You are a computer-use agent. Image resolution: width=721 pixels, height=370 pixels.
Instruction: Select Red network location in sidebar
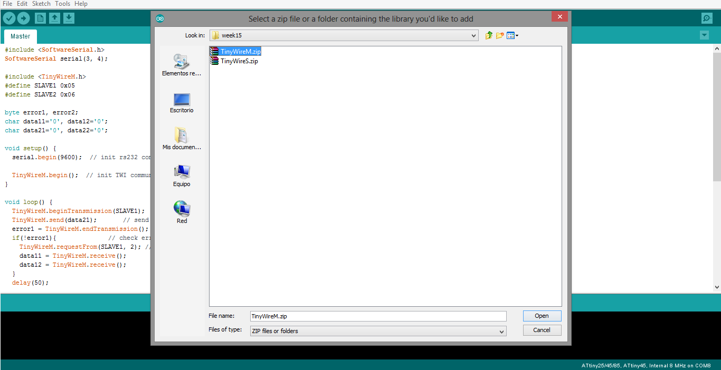coord(182,212)
